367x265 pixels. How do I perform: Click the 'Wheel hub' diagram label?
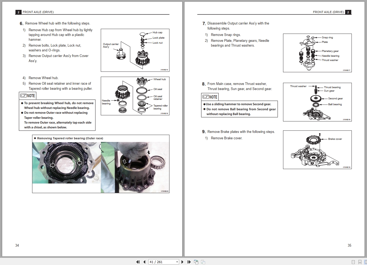[160, 79]
